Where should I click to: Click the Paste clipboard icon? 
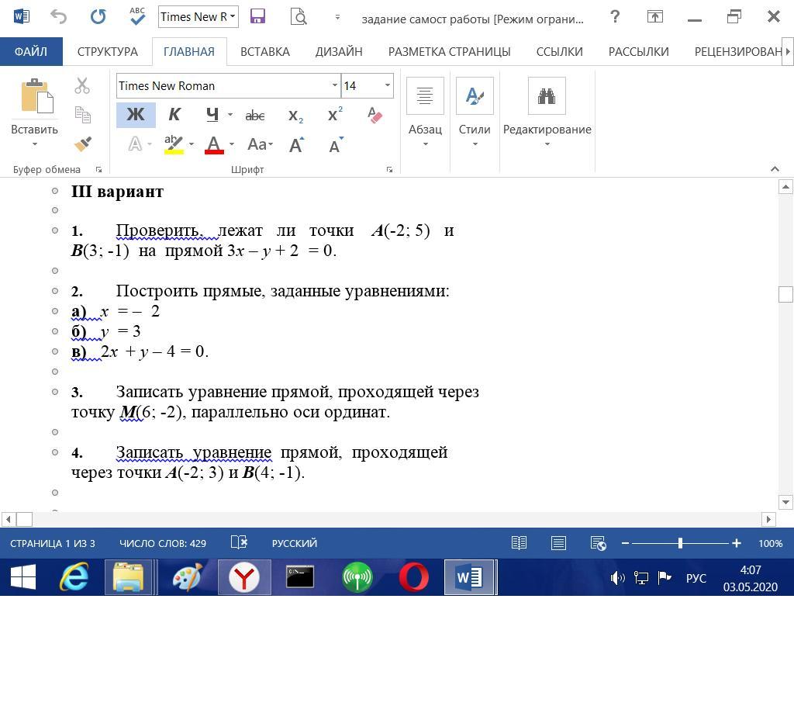[x=36, y=95]
